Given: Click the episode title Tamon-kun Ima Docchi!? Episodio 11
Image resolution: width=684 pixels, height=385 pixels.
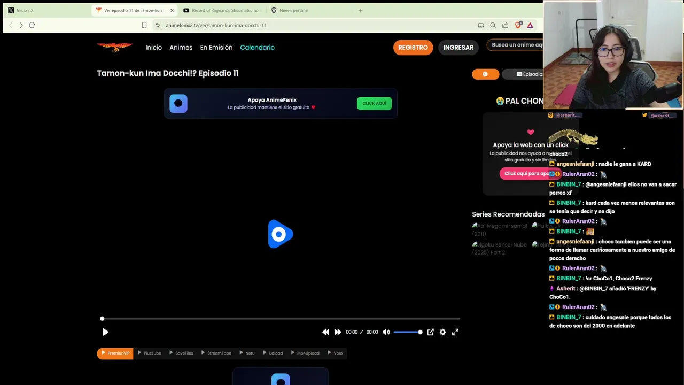Looking at the screenshot, I should (x=168, y=73).
